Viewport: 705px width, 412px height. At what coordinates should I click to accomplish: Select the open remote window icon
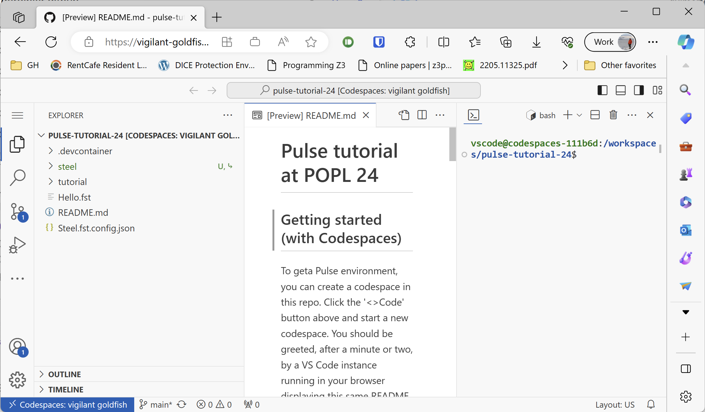(x=9, y=404)
